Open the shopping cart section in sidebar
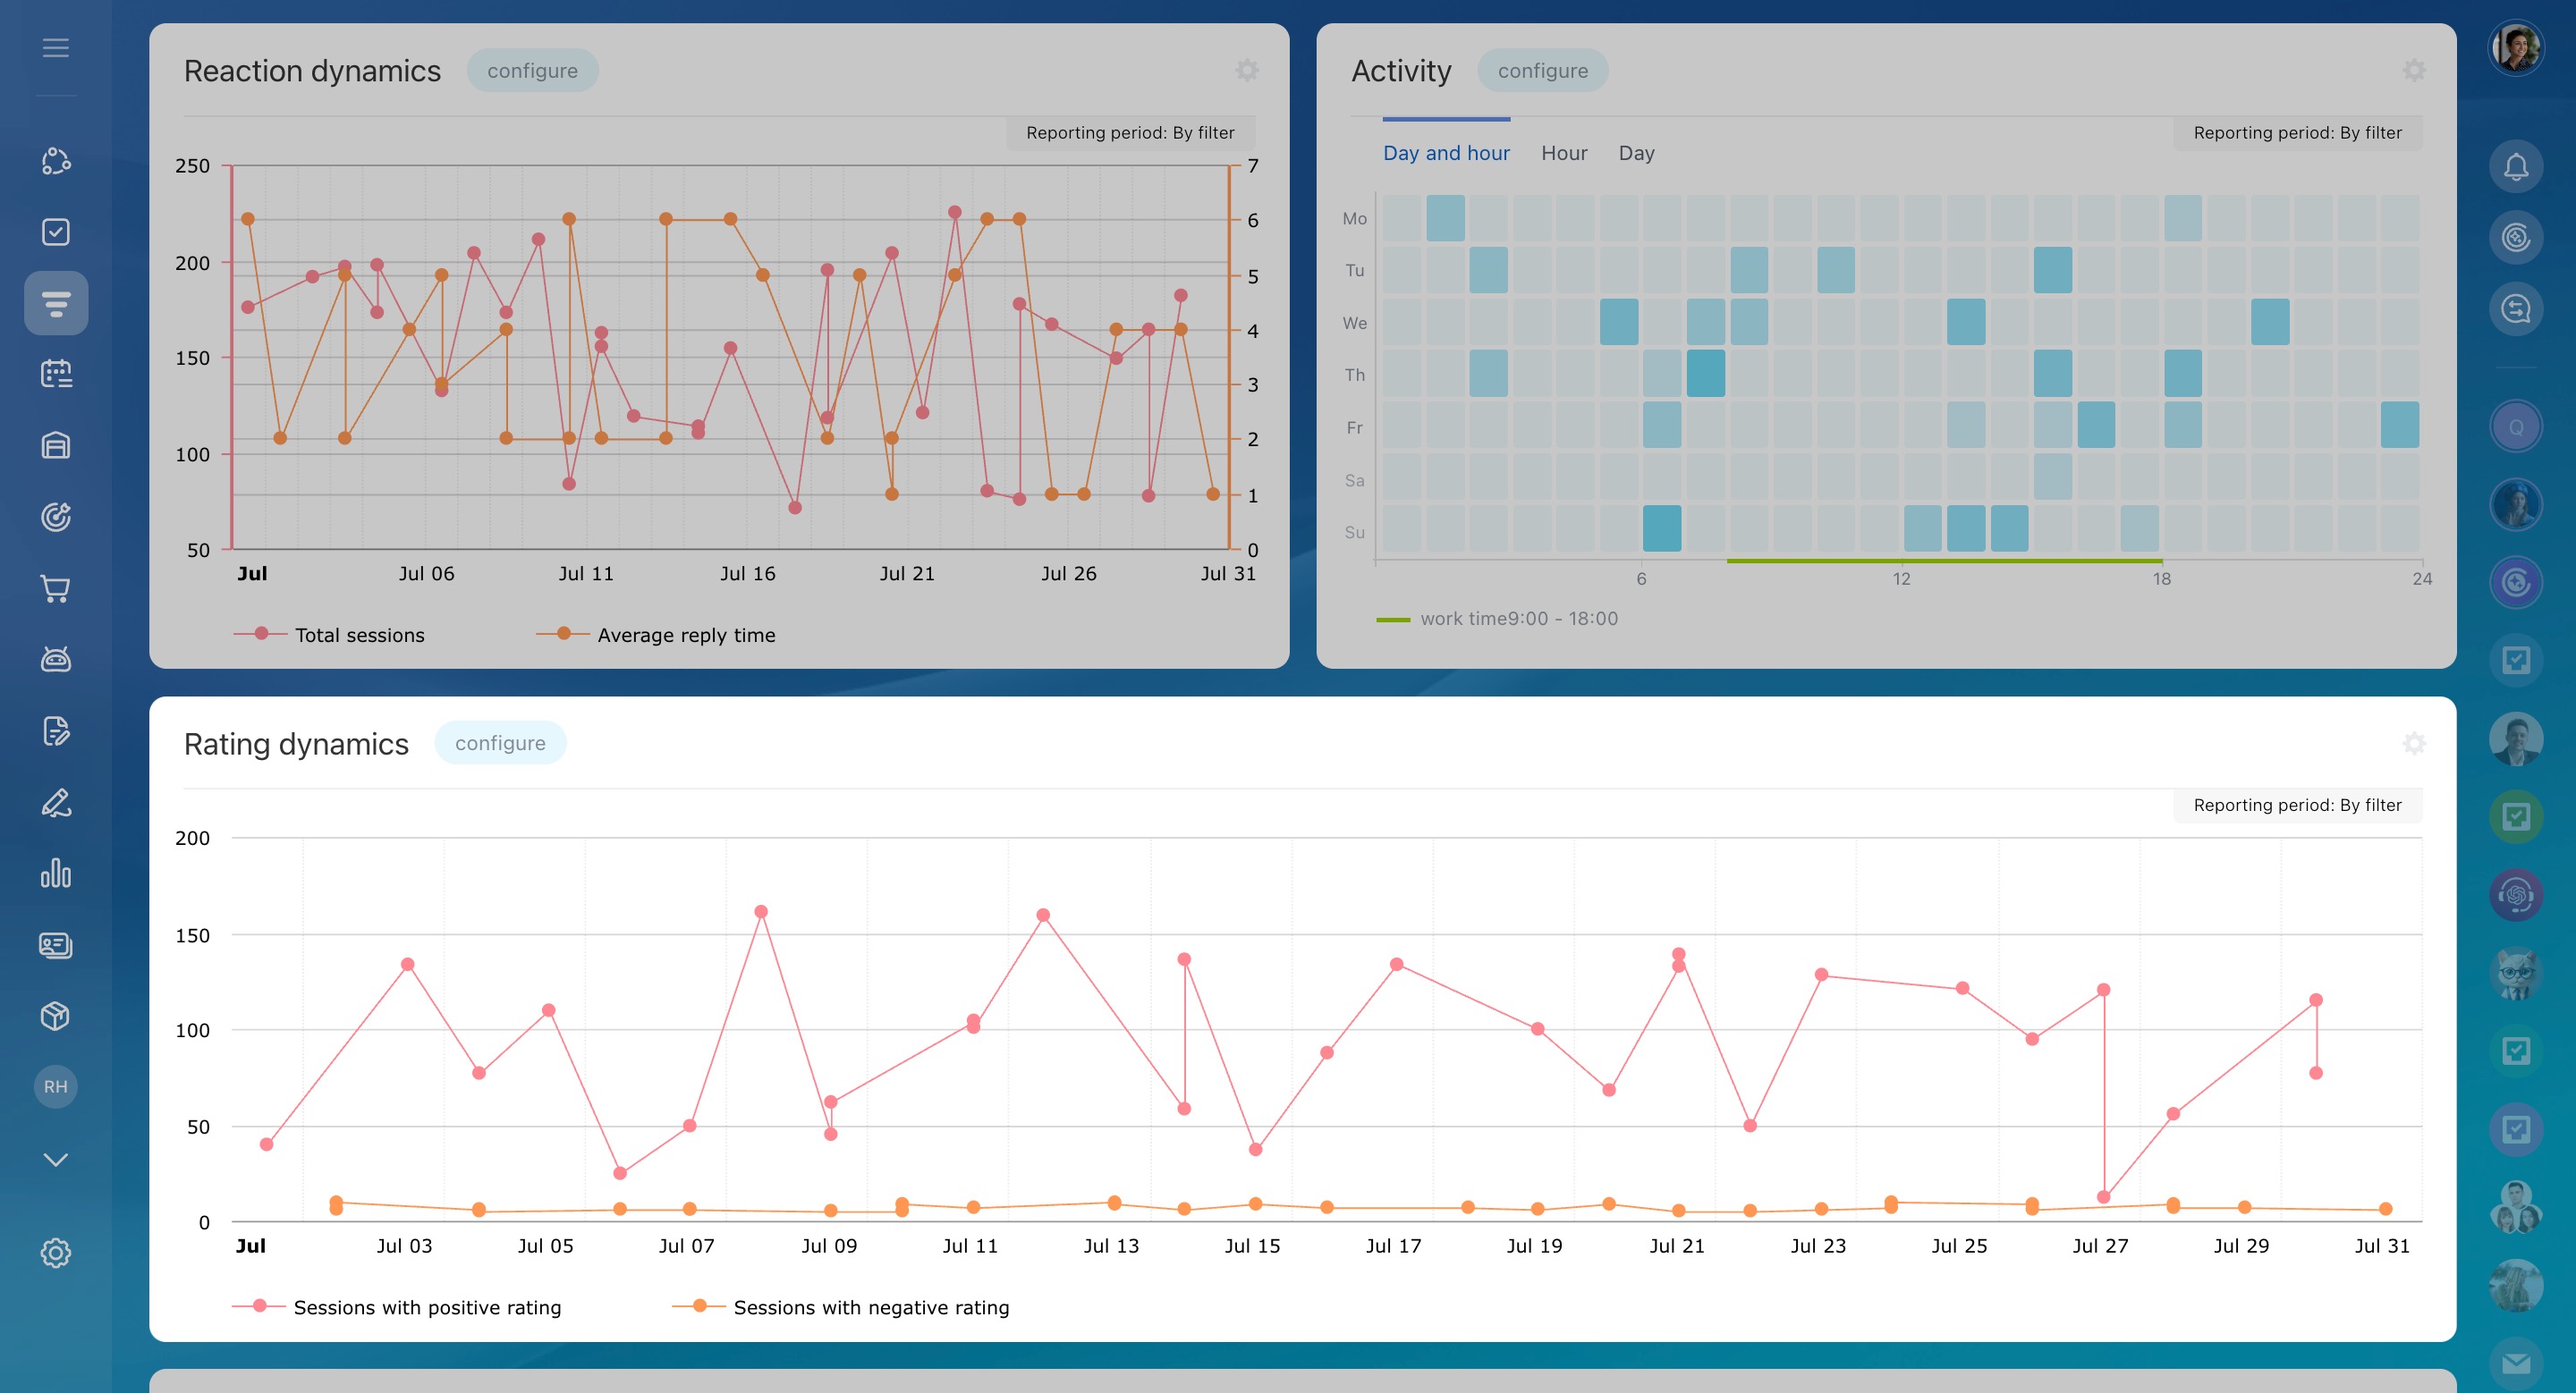This screenshot has width=2576, height=1393. (56, 588)
